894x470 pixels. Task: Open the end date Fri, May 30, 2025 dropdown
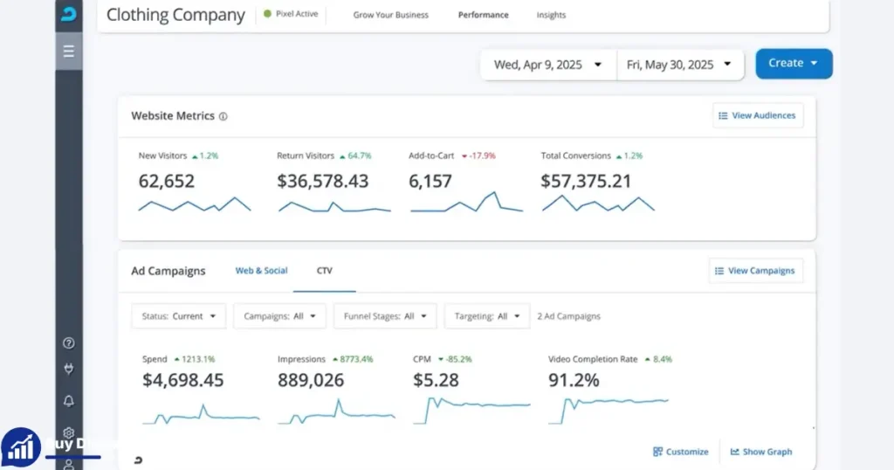[680, 65]
